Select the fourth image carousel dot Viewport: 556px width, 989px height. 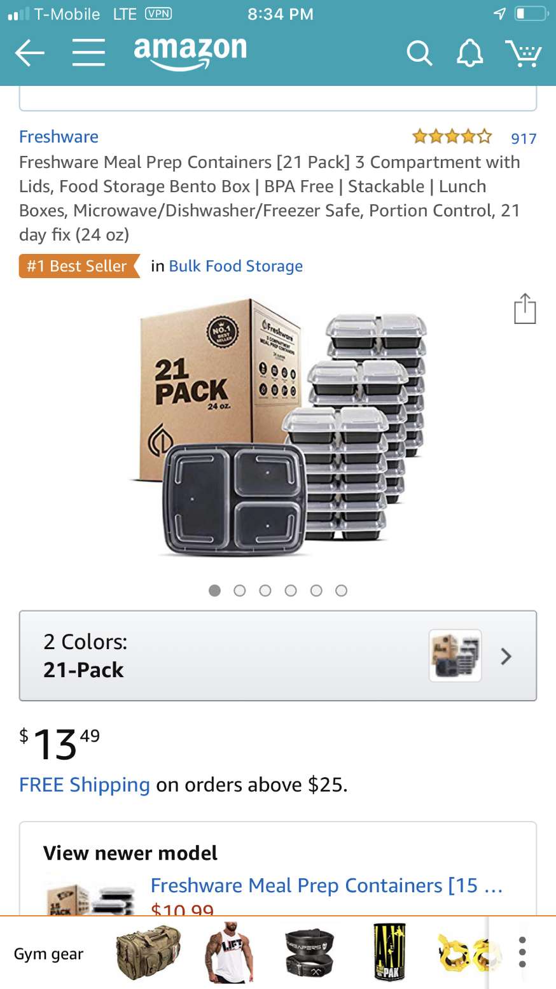291,591
